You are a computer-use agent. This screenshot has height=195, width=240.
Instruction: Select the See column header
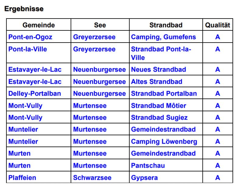[x=100, y=25]
